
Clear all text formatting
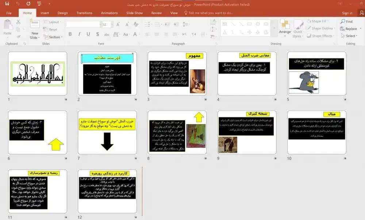tap(136, 24)
